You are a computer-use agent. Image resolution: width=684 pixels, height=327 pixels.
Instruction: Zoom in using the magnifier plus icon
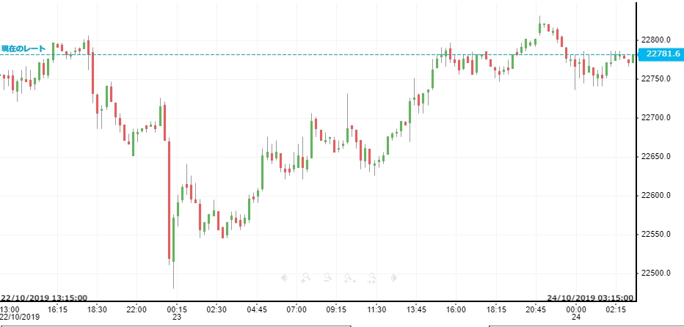[x=305, y=278]
